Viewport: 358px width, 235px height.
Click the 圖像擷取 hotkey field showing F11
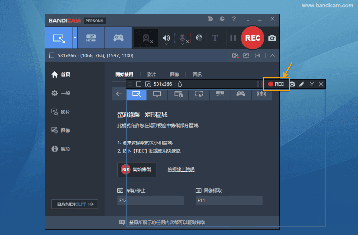point(229,200)
